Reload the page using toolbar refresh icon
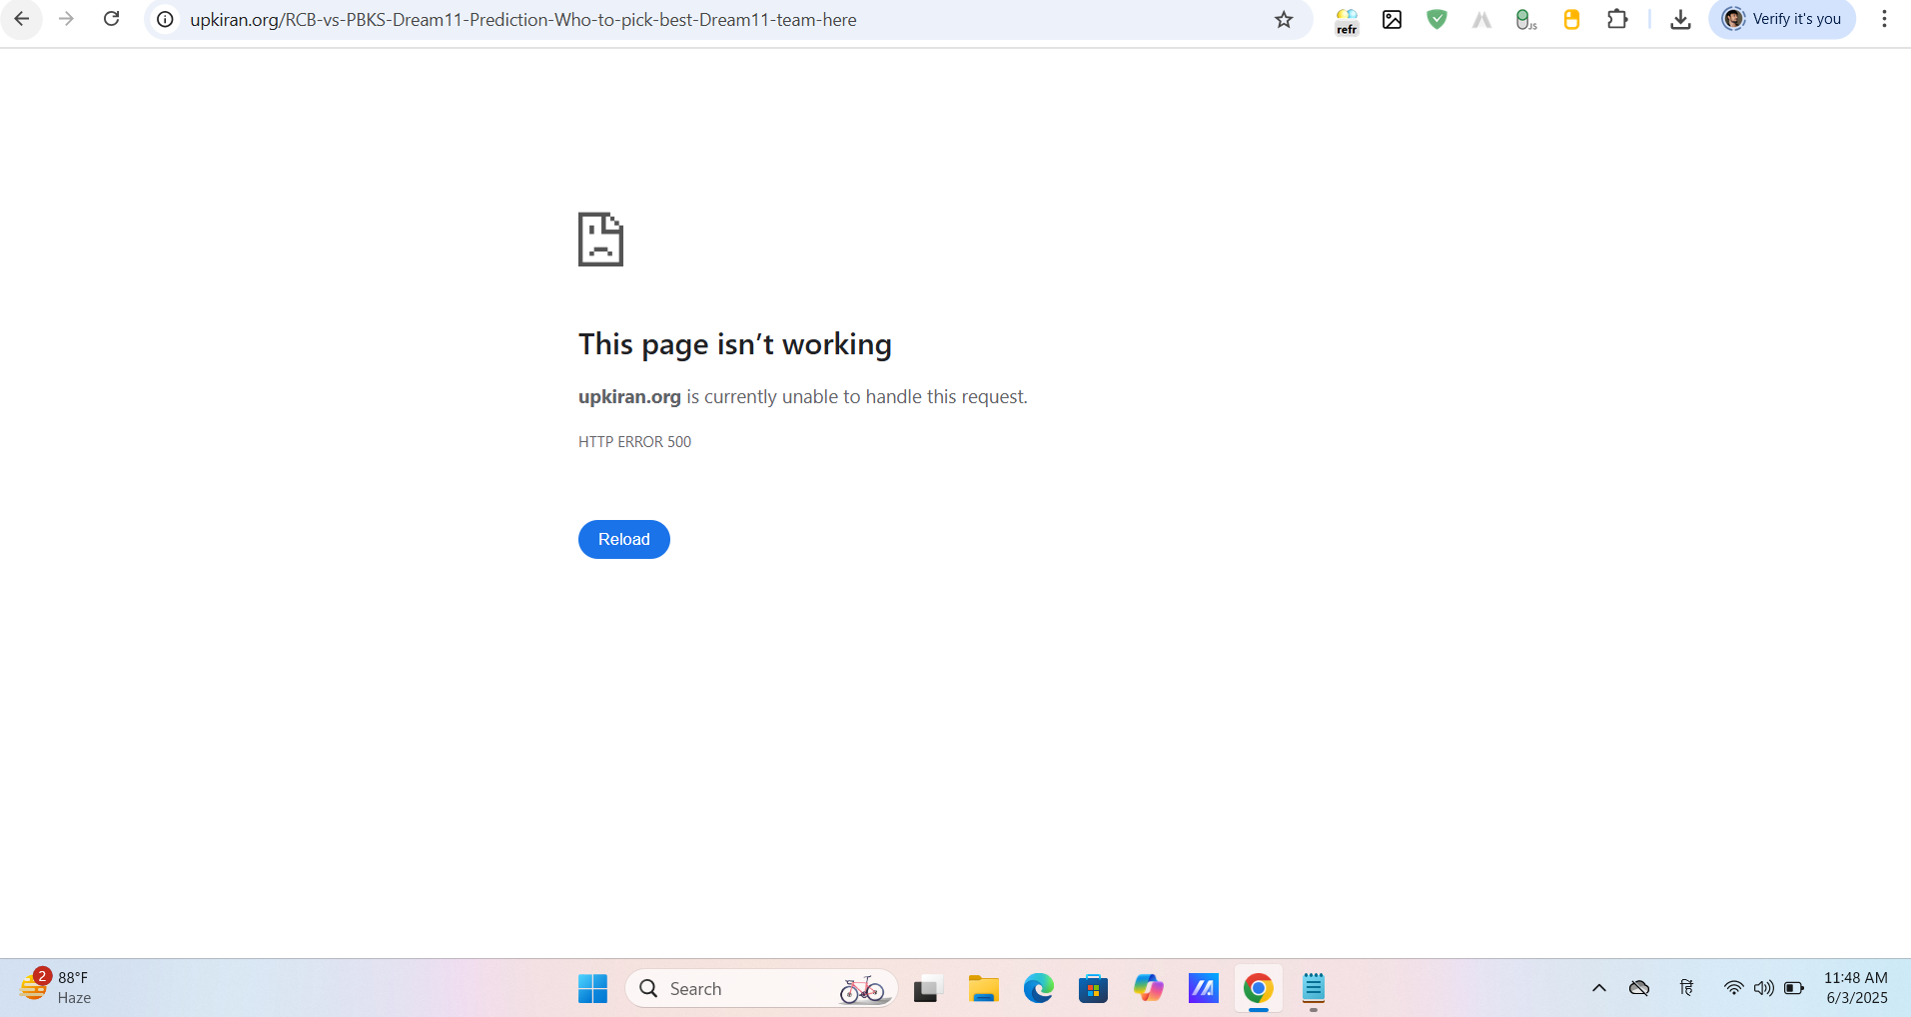The image size is (1911, 1017). (x=112, y=19)
